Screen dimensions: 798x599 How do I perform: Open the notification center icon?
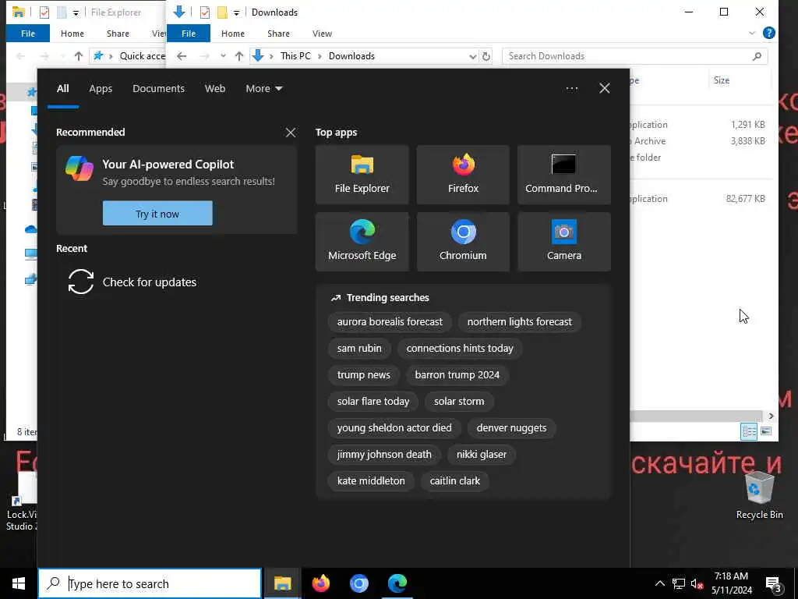(x=774, y=584)
